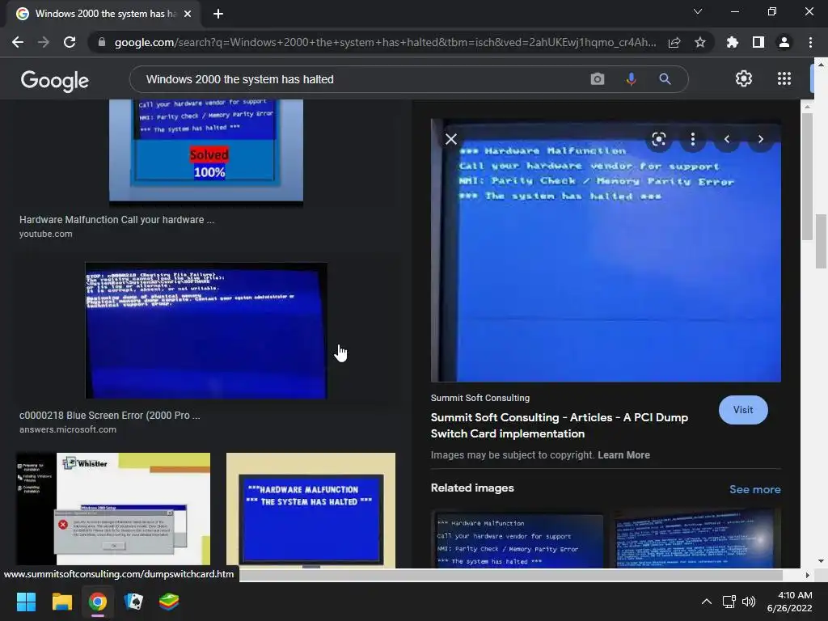Click Chrome icon in taskbar
This screenshot has height=621, width=828.
[x=98, y=602]
